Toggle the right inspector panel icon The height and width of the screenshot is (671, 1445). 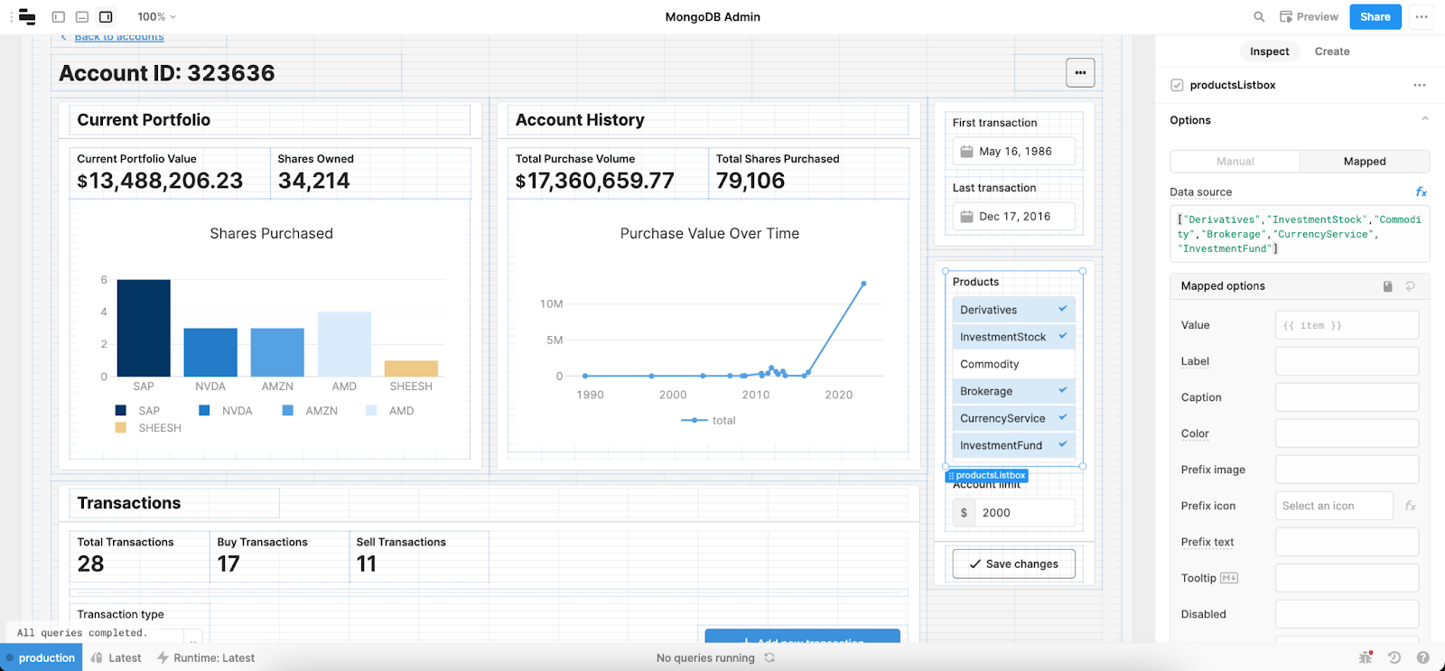(x=106, y=16)
